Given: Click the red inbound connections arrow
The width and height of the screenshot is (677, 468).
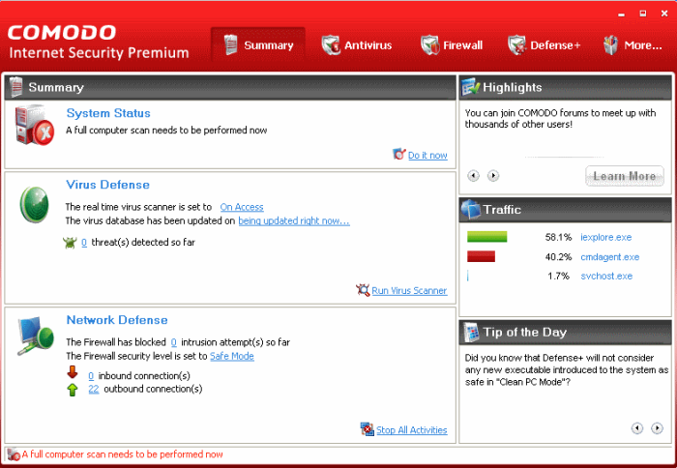Looking at the screenshot, I should click(73, 371).
